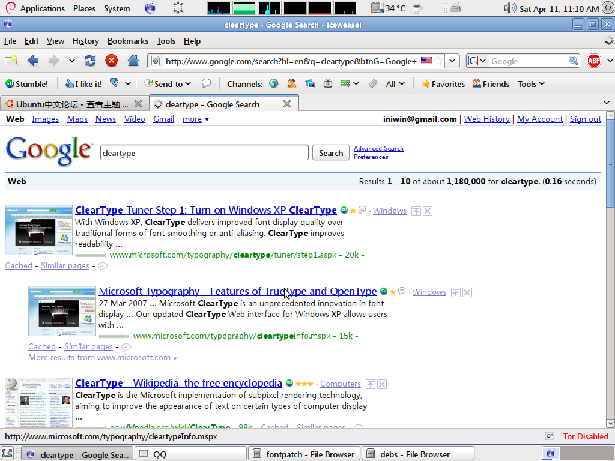Open the address bar URL history dropdown
615x461 pixels.
coord(452,61)
